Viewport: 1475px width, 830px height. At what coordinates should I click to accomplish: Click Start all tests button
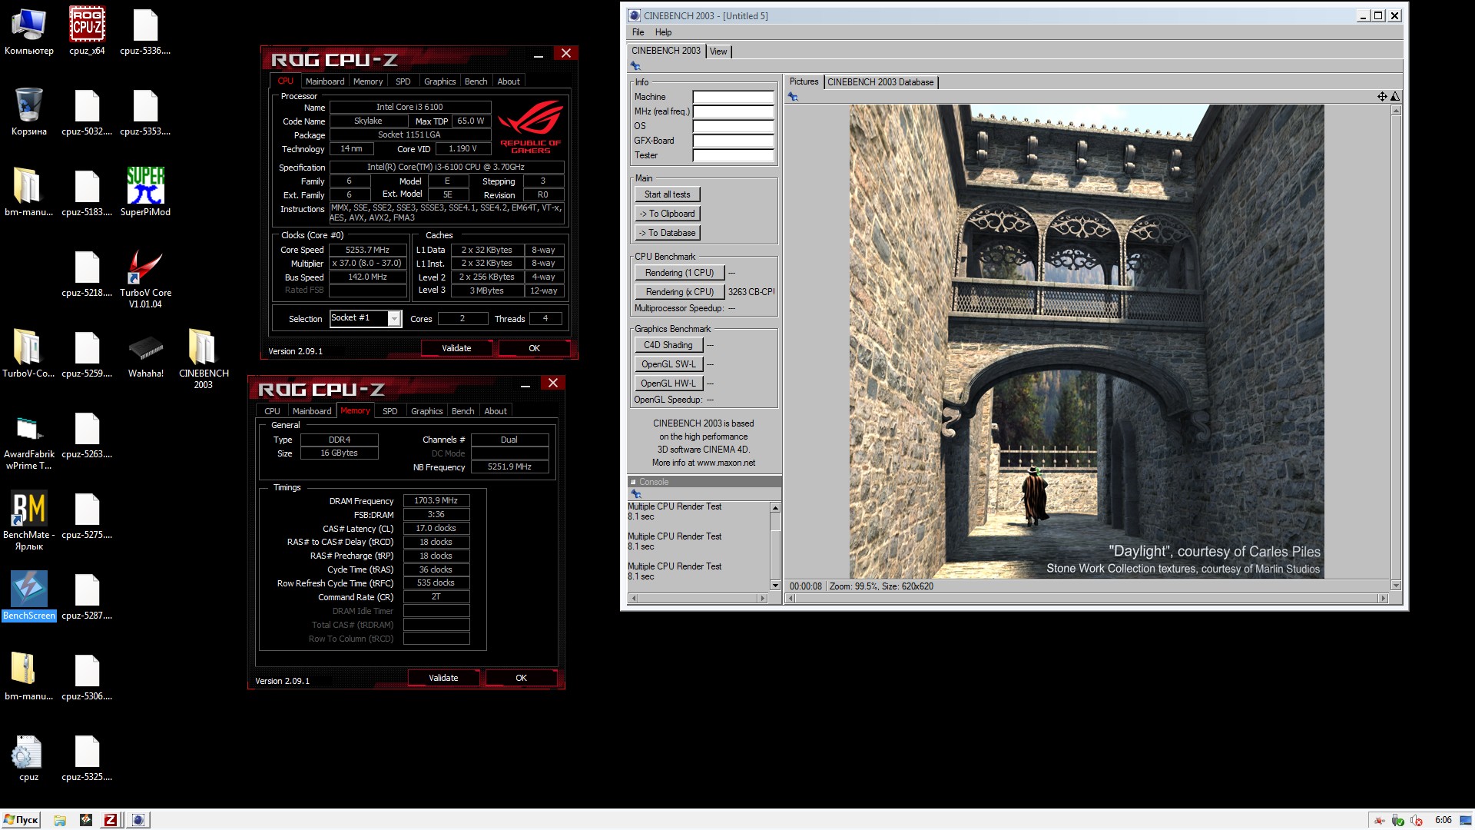[667, 194]
